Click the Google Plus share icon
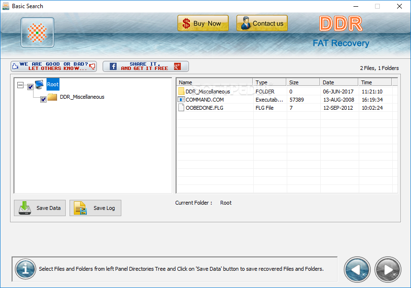Screen dimensions: 411x288 coord(177,66)
